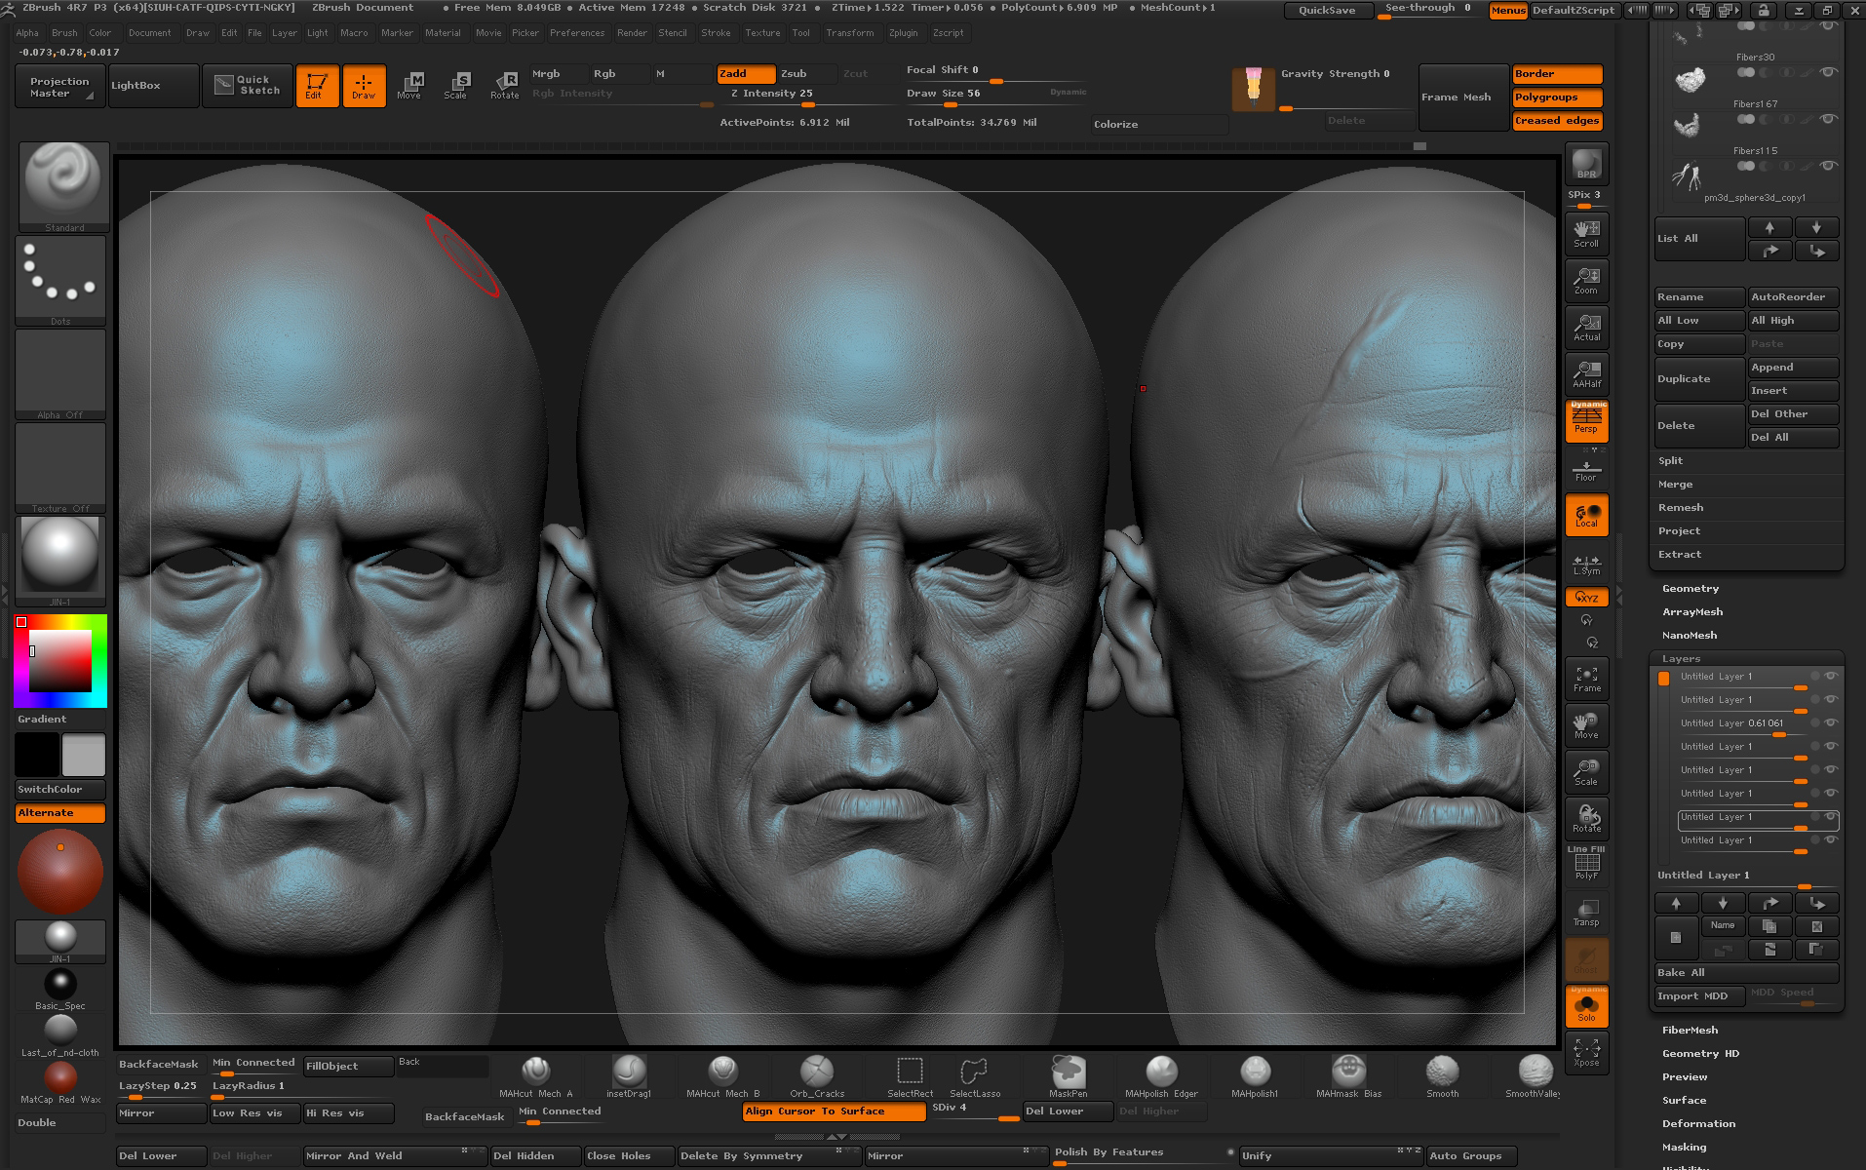
Task: Open the Transform menu
Action: coord(849,33)
